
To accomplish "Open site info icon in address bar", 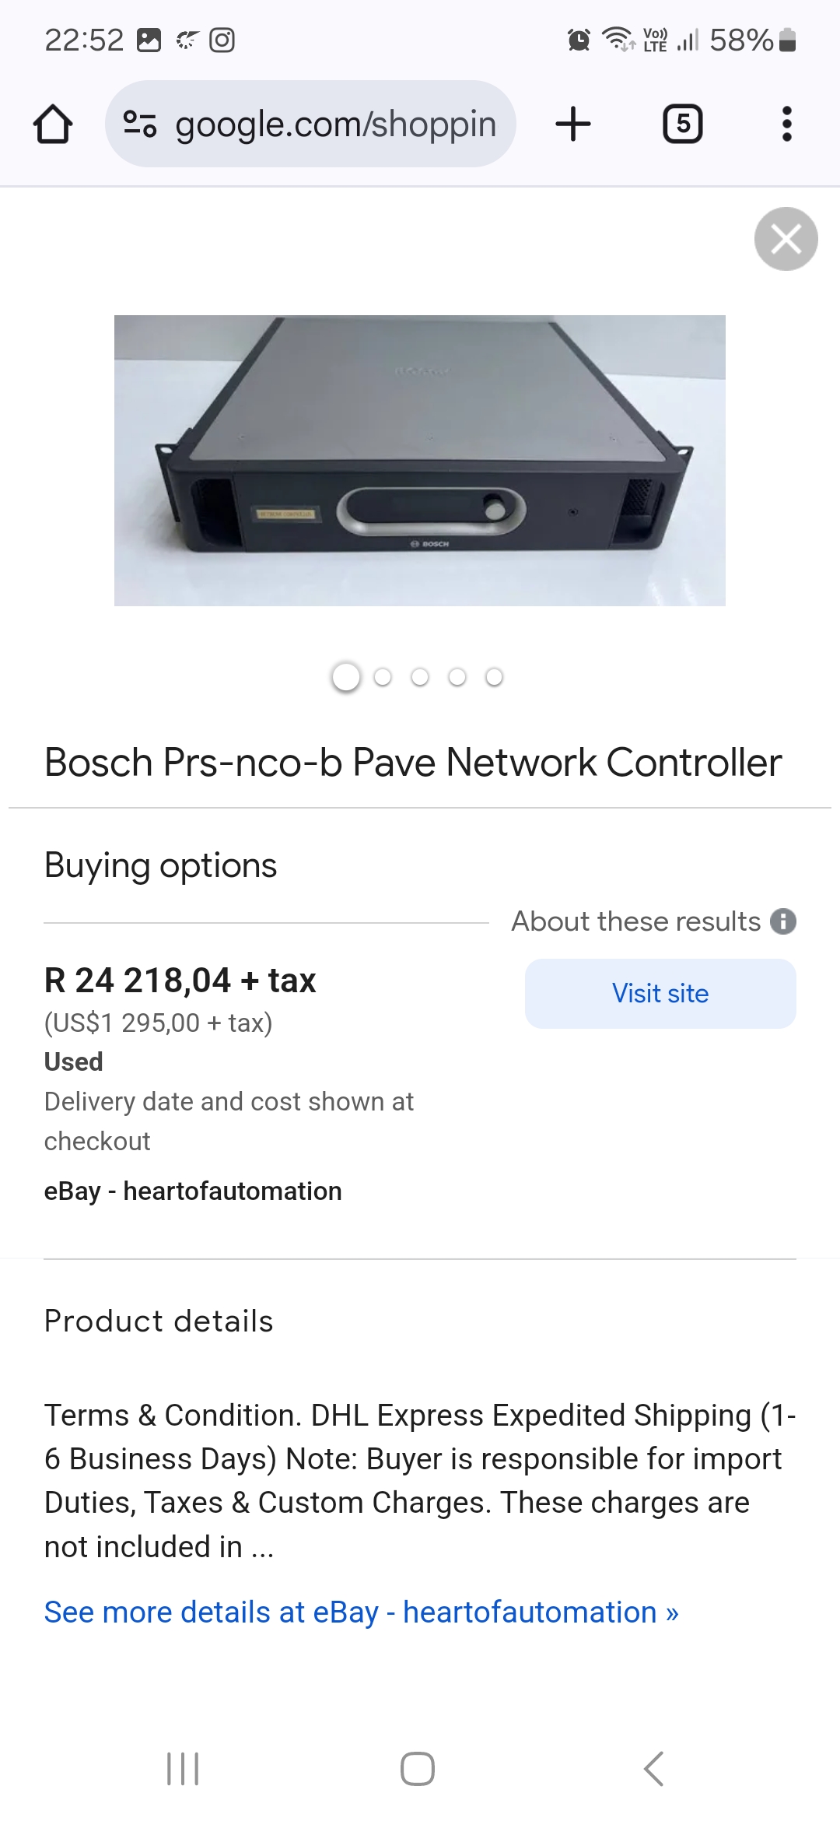I will 141,125.
